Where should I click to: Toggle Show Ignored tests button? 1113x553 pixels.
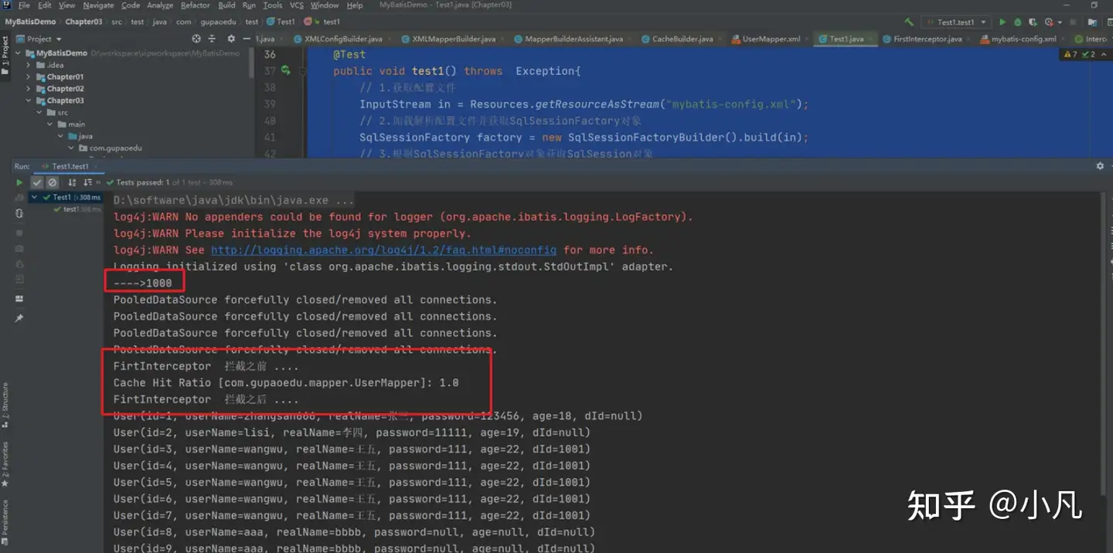click(x=53, y=183)
